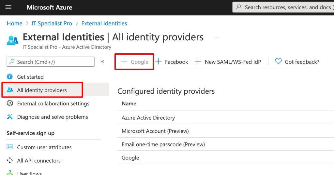The height and width of the screenshot is (175, 334).
Task: Click the plus icon next to Facebook
Action: pyautogui.click(x=158, y=61)
